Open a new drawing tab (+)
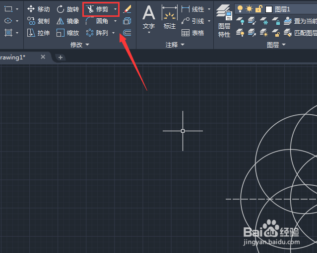 [x=60, y=57]
